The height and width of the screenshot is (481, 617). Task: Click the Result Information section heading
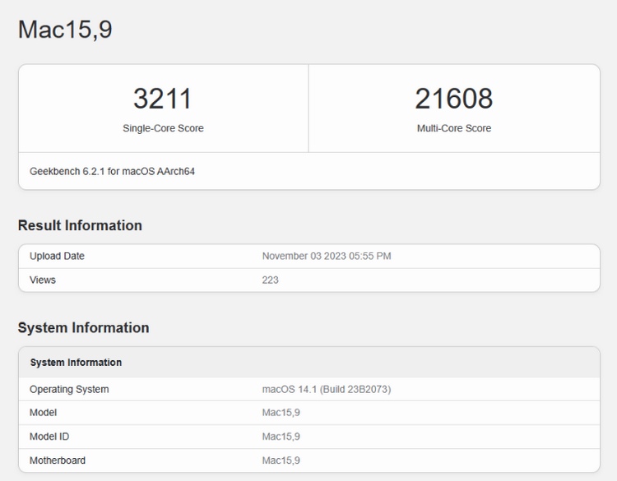pyautogui.click(x=80, y=225)
